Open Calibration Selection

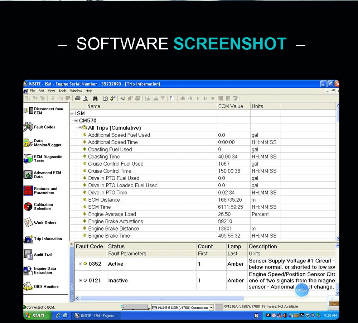coord(38,207)
